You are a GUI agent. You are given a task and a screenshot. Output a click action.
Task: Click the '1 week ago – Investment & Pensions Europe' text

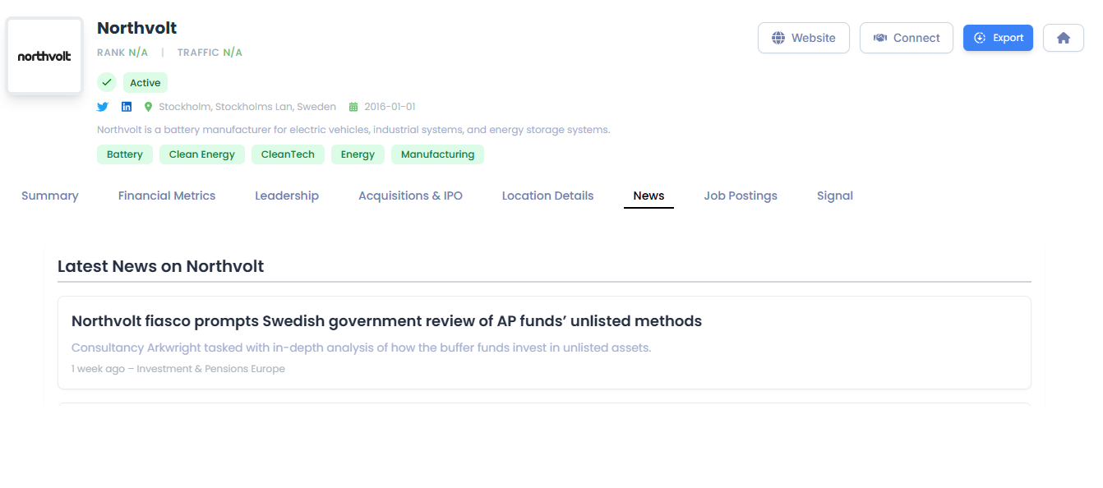point(178,369)
